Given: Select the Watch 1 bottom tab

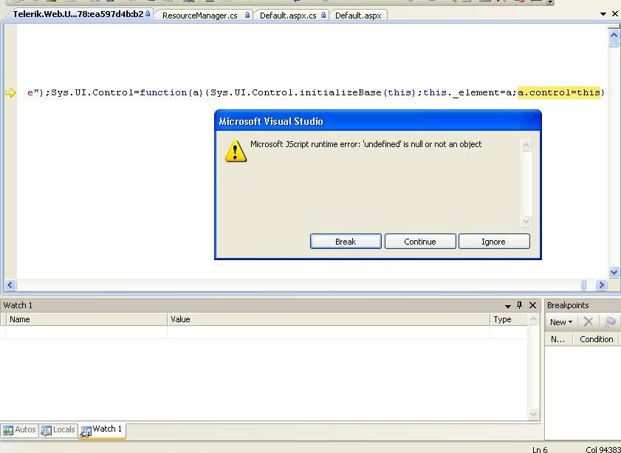Looking at the screenshot, I should 102,429.
